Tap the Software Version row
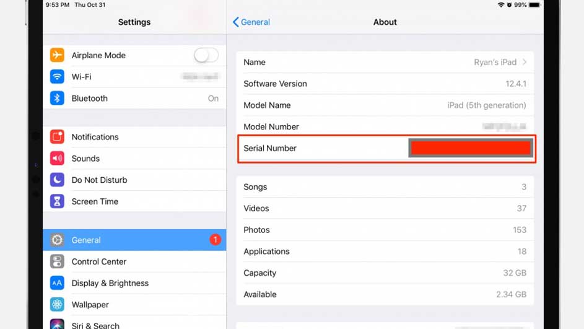The width and height of the screenshot is (584, 329). [x=384, y=84]
